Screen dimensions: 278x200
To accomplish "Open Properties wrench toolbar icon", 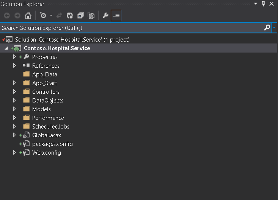I will [105, 16].
